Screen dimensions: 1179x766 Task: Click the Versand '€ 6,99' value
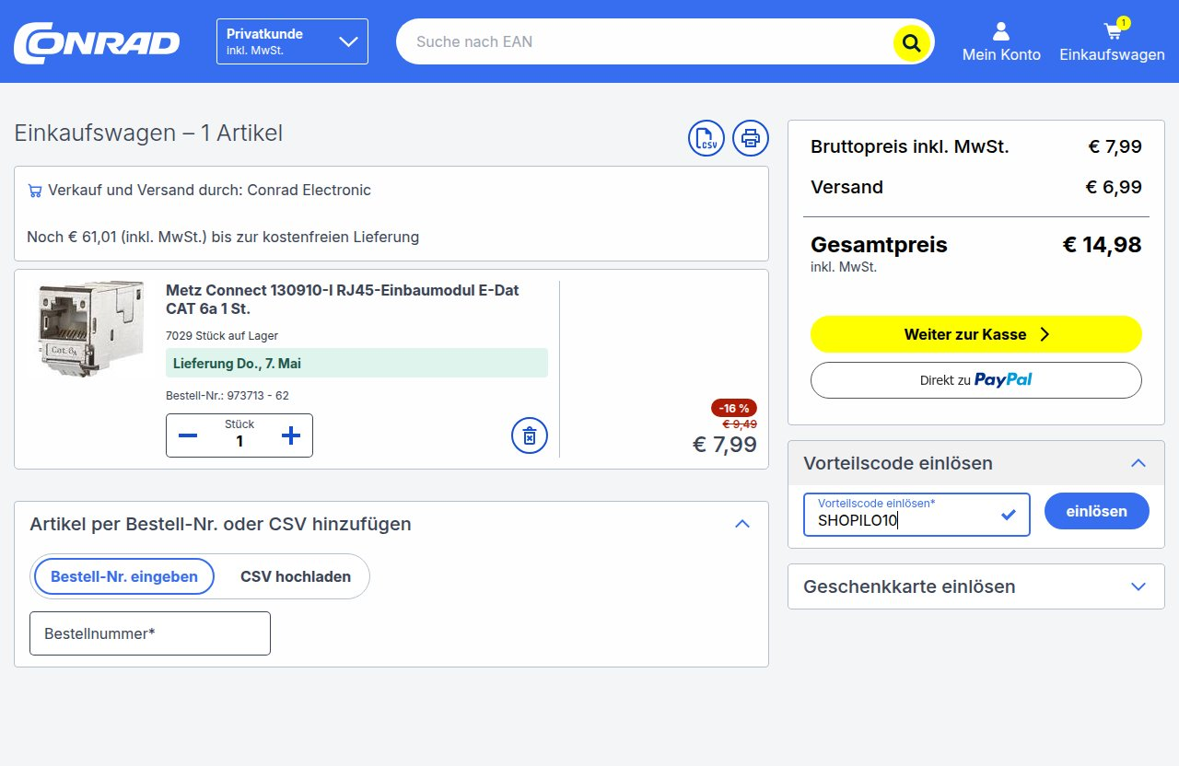[1114, 187]
